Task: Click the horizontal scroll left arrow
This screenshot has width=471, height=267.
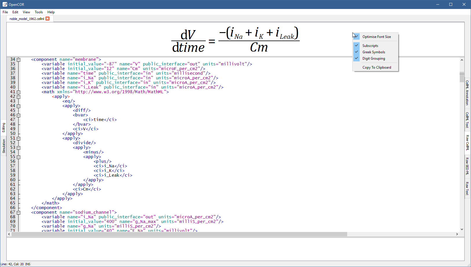Action: [x=9, y=234]
